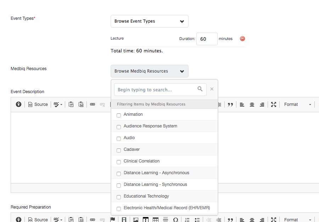Click Paste from Word in Event Description toolbar
The height and width of the screenshot is (222, 319).
(81, 104)
